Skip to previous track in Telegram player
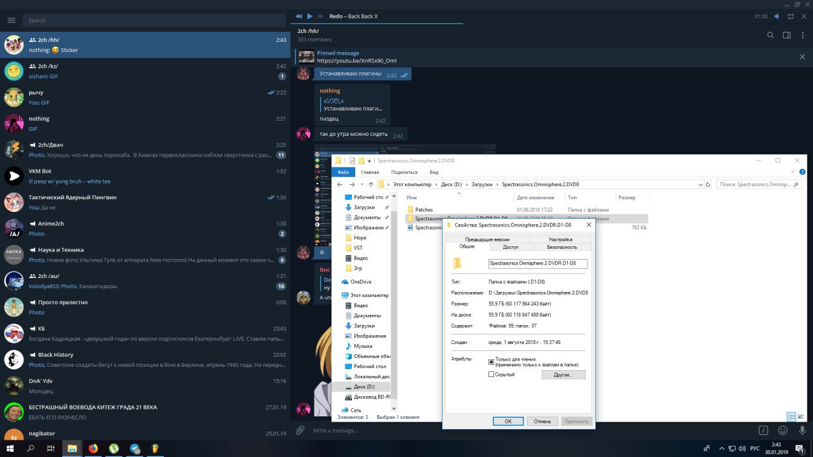 [299, 16]
